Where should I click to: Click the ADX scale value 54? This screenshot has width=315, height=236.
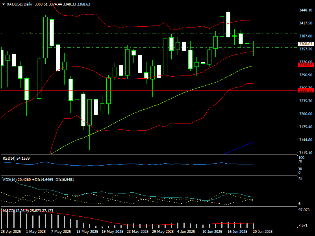click(301, 179)
